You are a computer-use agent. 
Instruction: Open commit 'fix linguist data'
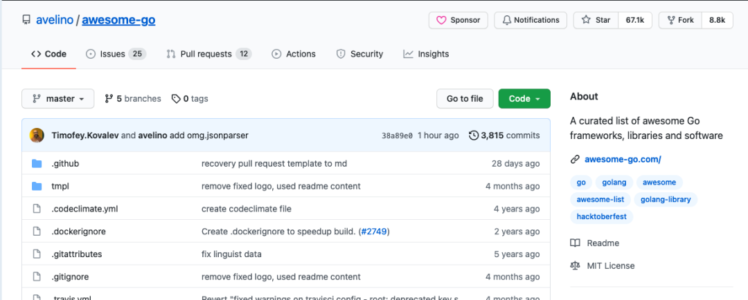click(231, 254)
